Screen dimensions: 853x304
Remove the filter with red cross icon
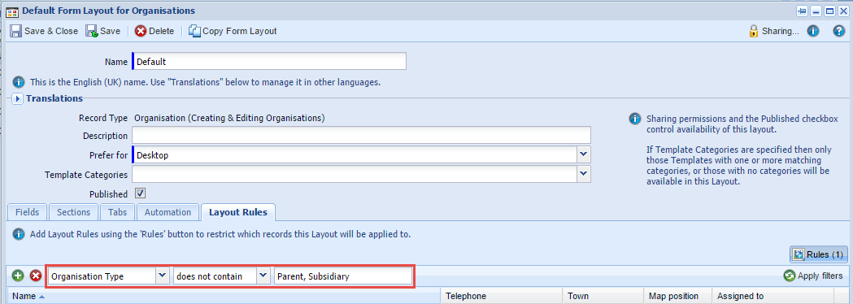point(36,276)
